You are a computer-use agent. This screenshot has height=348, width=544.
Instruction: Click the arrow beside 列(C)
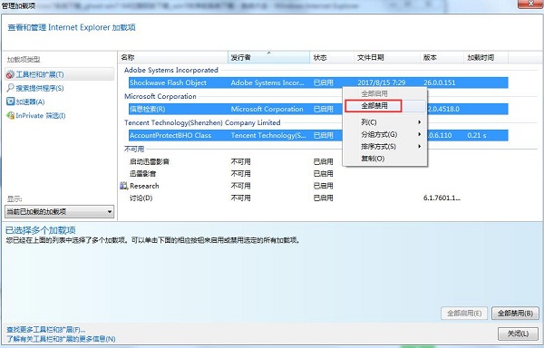pyautogui.click(x=420, y=122)
